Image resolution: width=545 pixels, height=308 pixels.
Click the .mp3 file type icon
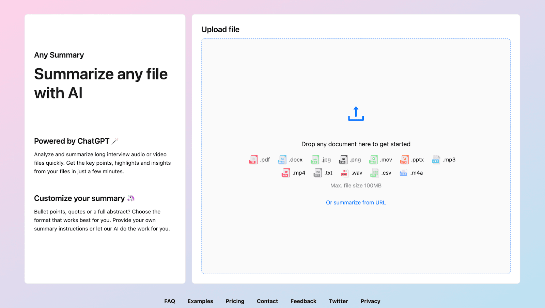(x=436, y=160)
